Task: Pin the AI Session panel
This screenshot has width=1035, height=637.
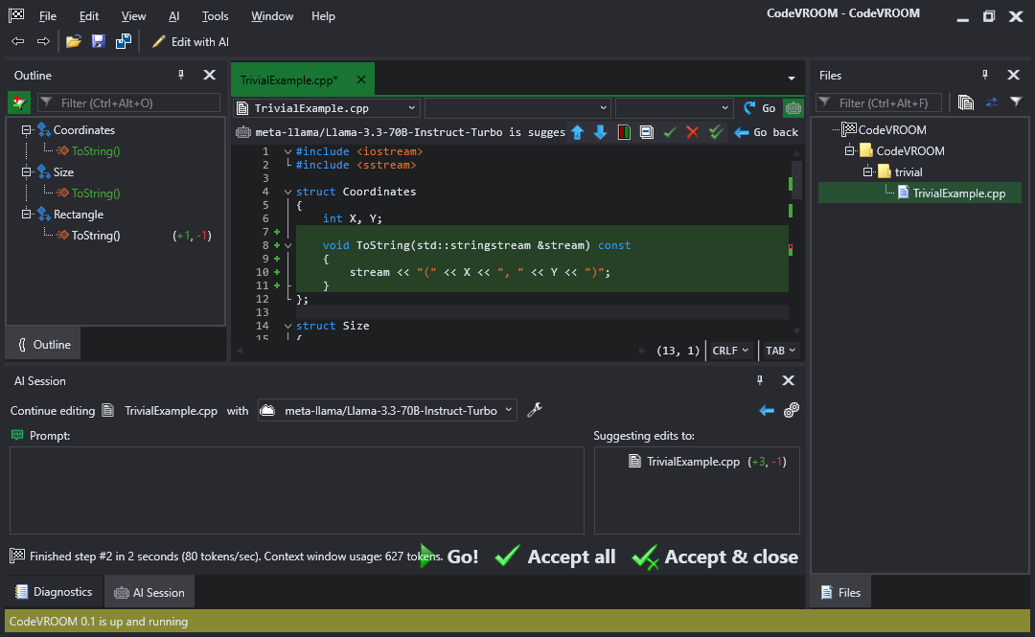Action: pyautogui.click(x=760, y=380)
